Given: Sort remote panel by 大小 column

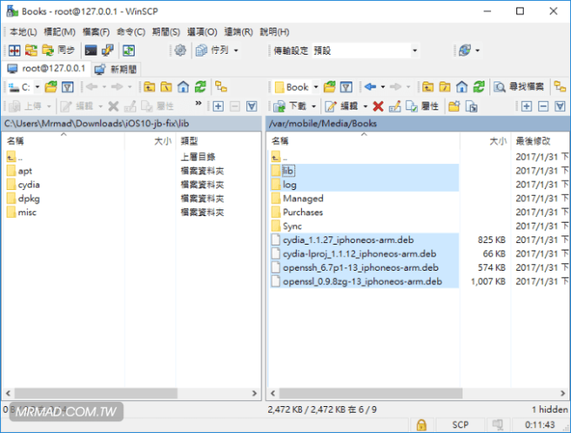Looking at the screenshot, I should 485,141.
